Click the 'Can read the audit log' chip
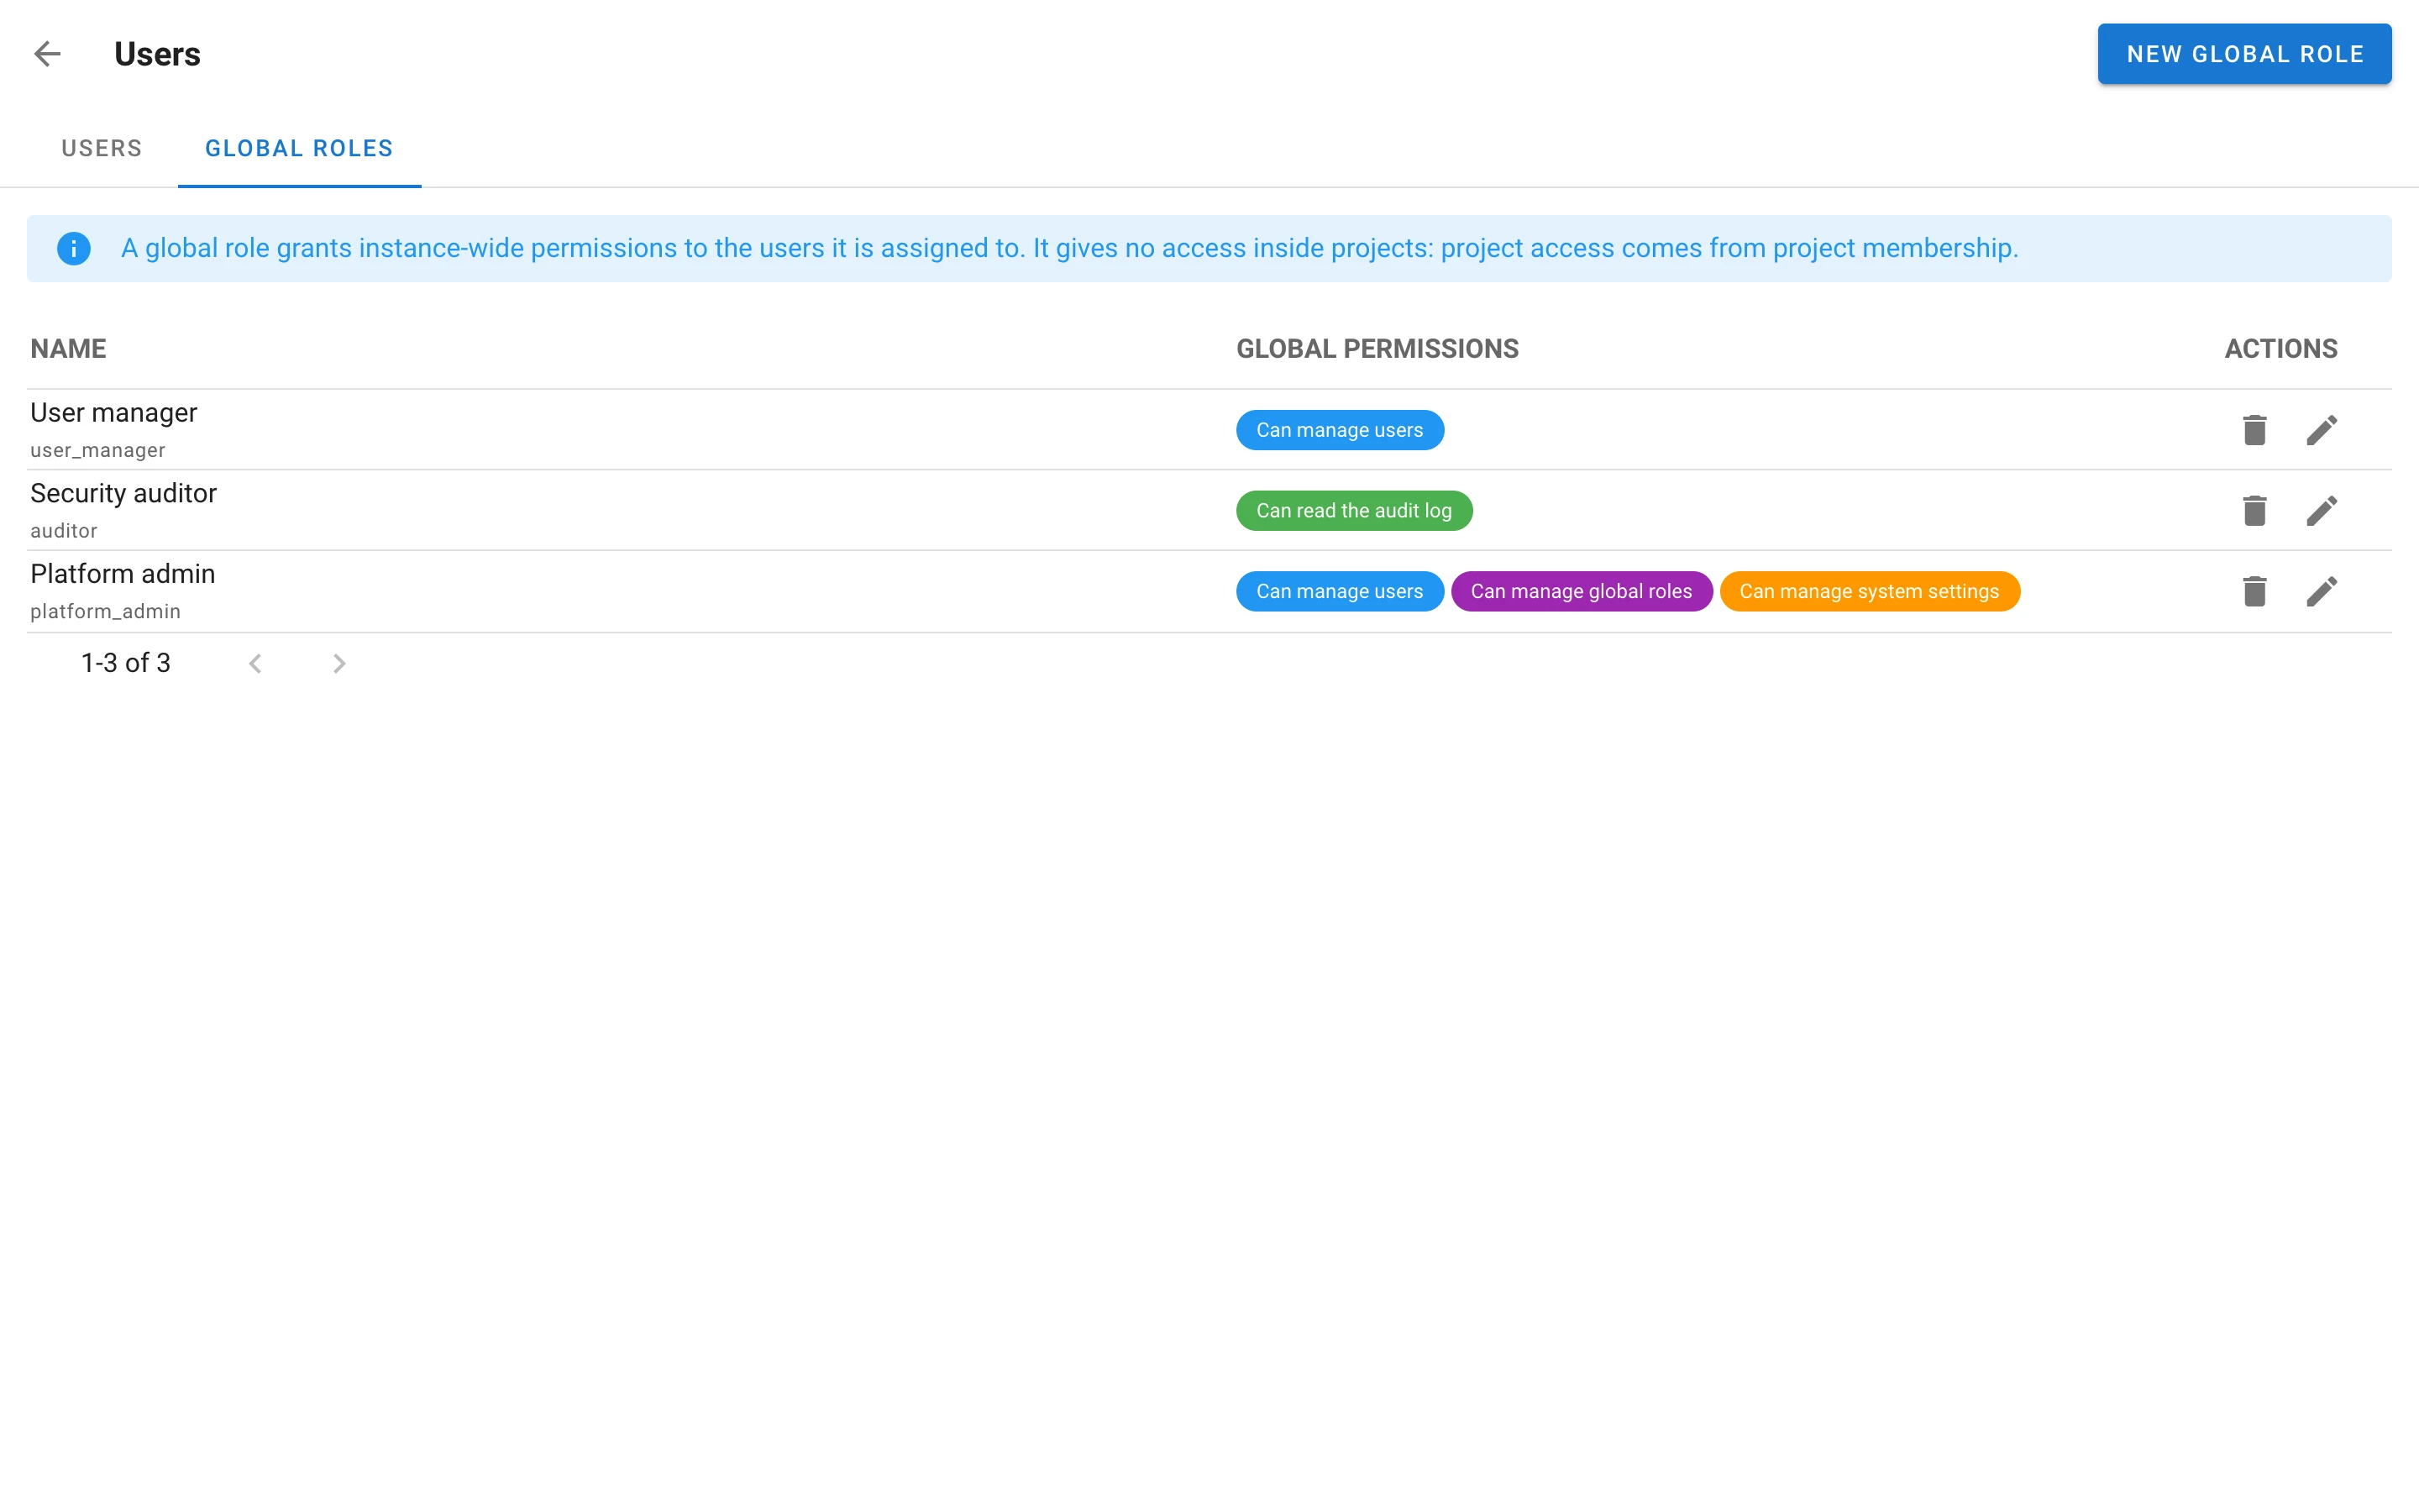 (1353, 511)
